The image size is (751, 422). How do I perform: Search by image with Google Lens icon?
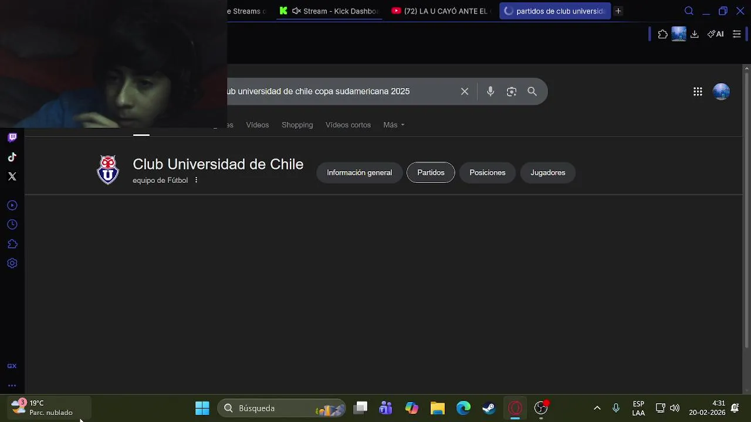(512, 91)
